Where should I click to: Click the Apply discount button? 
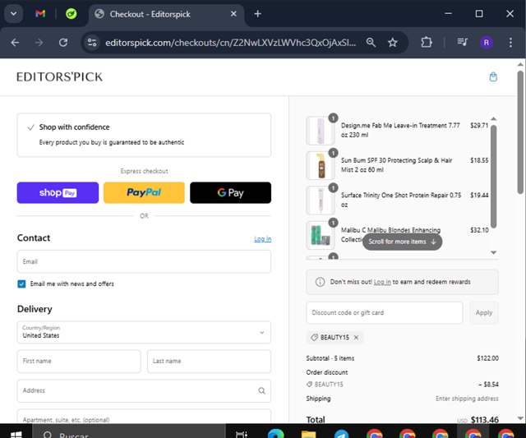484,313
